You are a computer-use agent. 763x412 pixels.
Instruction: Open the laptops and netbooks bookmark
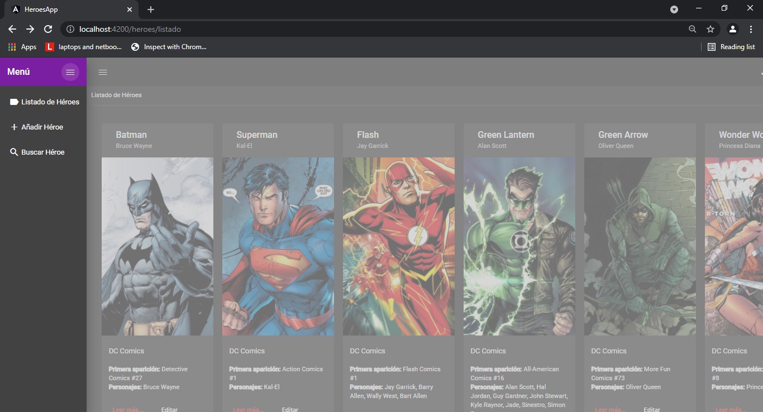click(84, 47)
